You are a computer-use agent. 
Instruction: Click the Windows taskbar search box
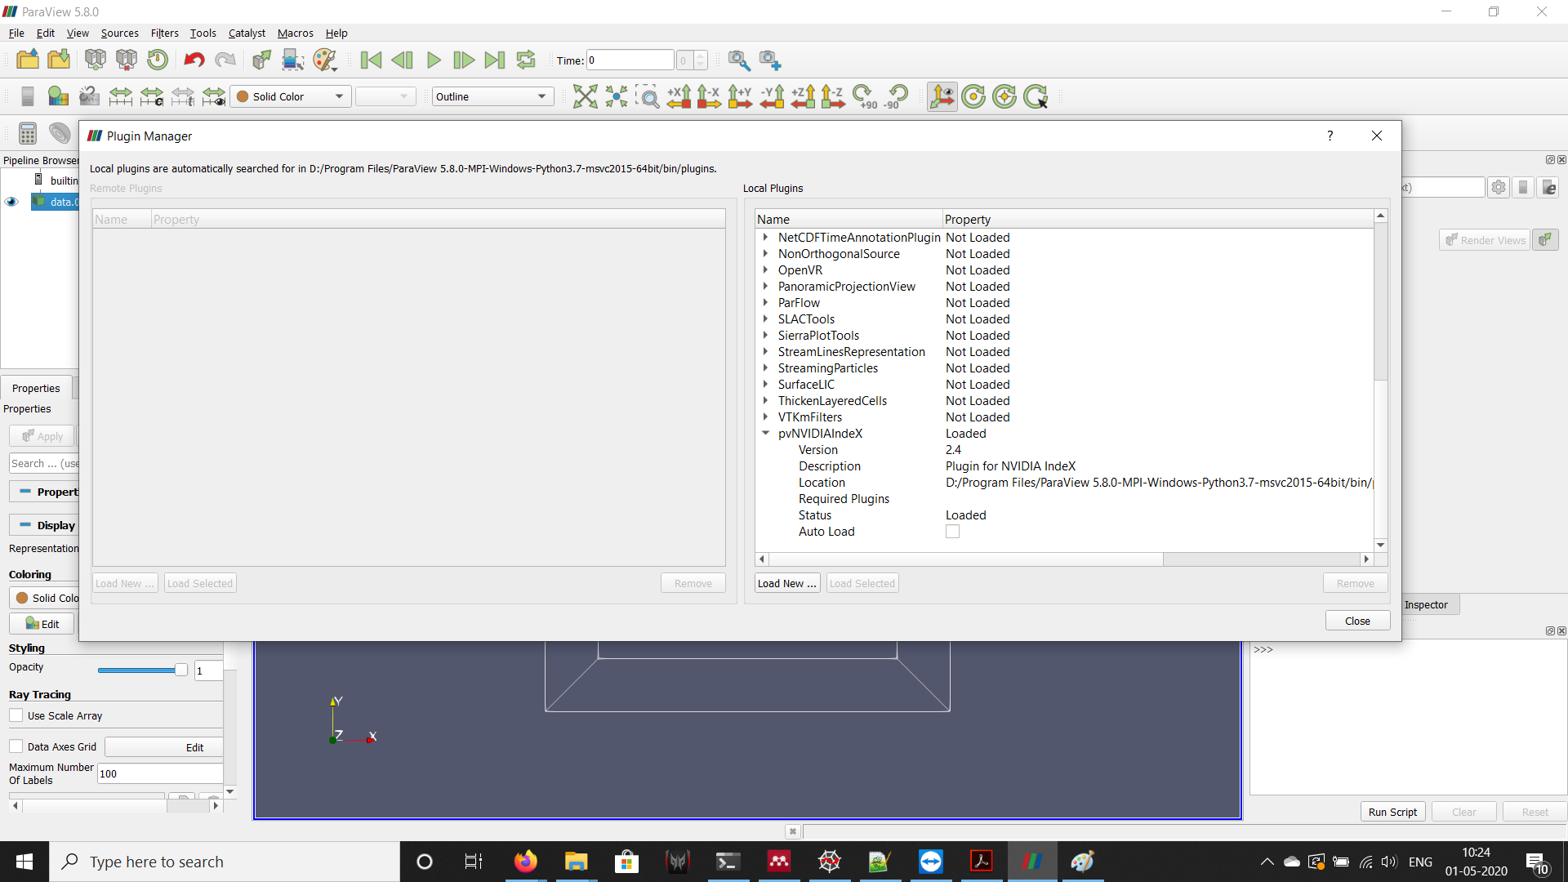(225, 862)
